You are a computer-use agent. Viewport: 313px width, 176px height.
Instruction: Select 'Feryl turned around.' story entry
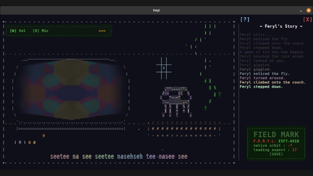(262, 78)
